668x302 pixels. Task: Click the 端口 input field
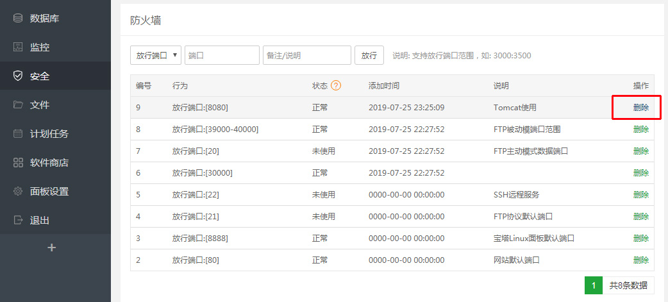pyautogui.click(x=222, y=55)
